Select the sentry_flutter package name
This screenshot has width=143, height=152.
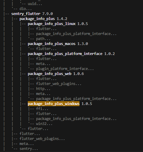26,14
